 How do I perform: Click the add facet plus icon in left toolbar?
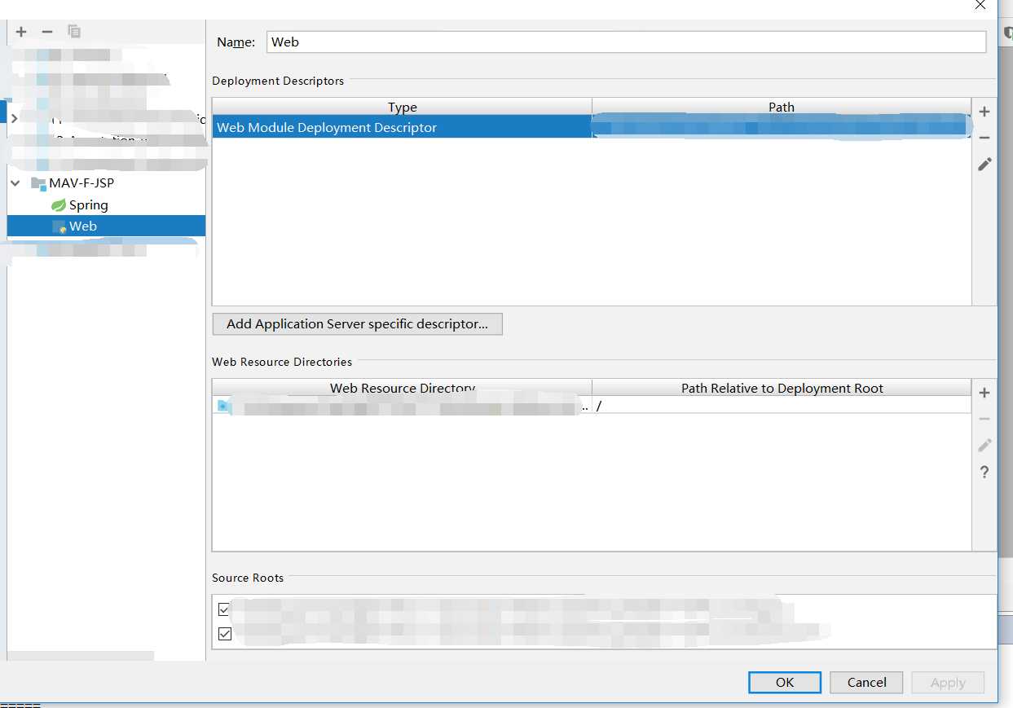click(x=21, y=32)
